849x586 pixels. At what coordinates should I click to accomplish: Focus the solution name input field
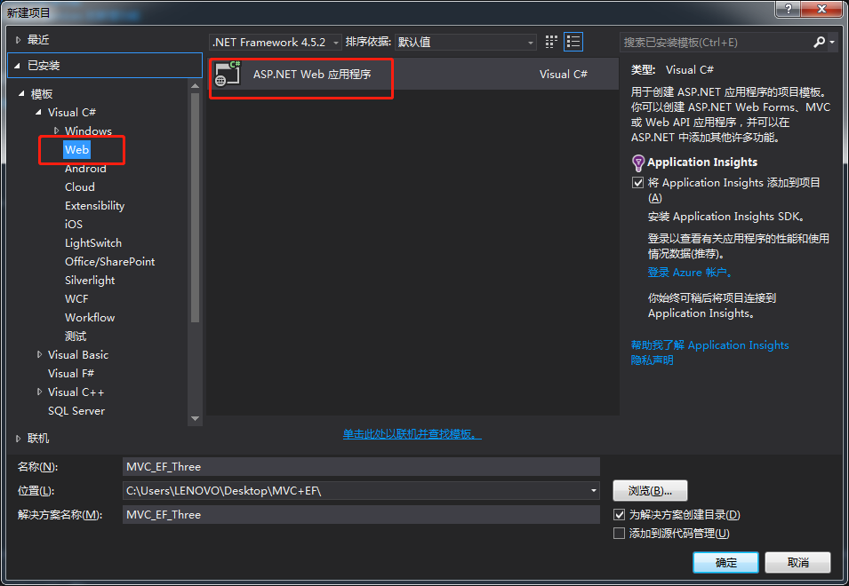(361, 515)
